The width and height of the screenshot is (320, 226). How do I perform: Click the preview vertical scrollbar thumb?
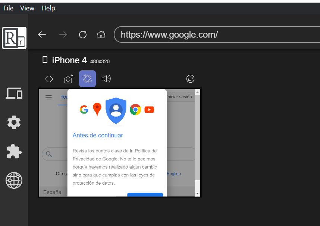pyautogui.click(x=197, y=137)
